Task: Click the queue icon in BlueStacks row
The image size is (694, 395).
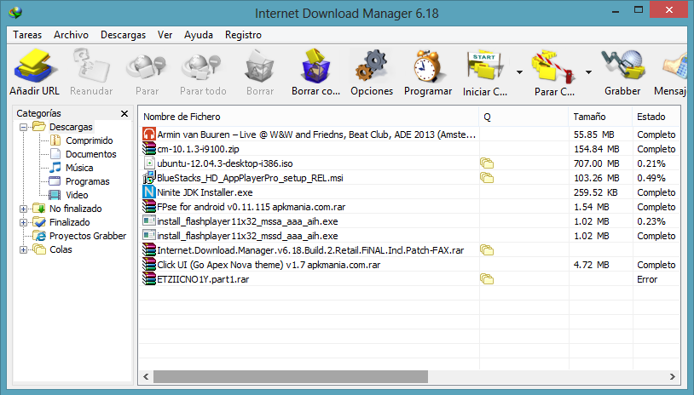Action: [487, 178]
